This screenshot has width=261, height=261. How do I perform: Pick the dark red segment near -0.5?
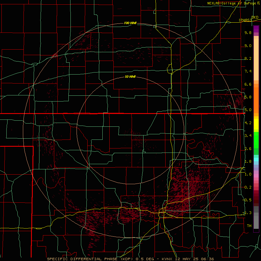[x=256, y=200]
